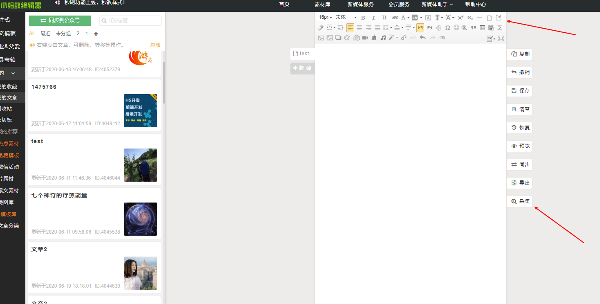Click the omega special character icon

tap(447, 28)
